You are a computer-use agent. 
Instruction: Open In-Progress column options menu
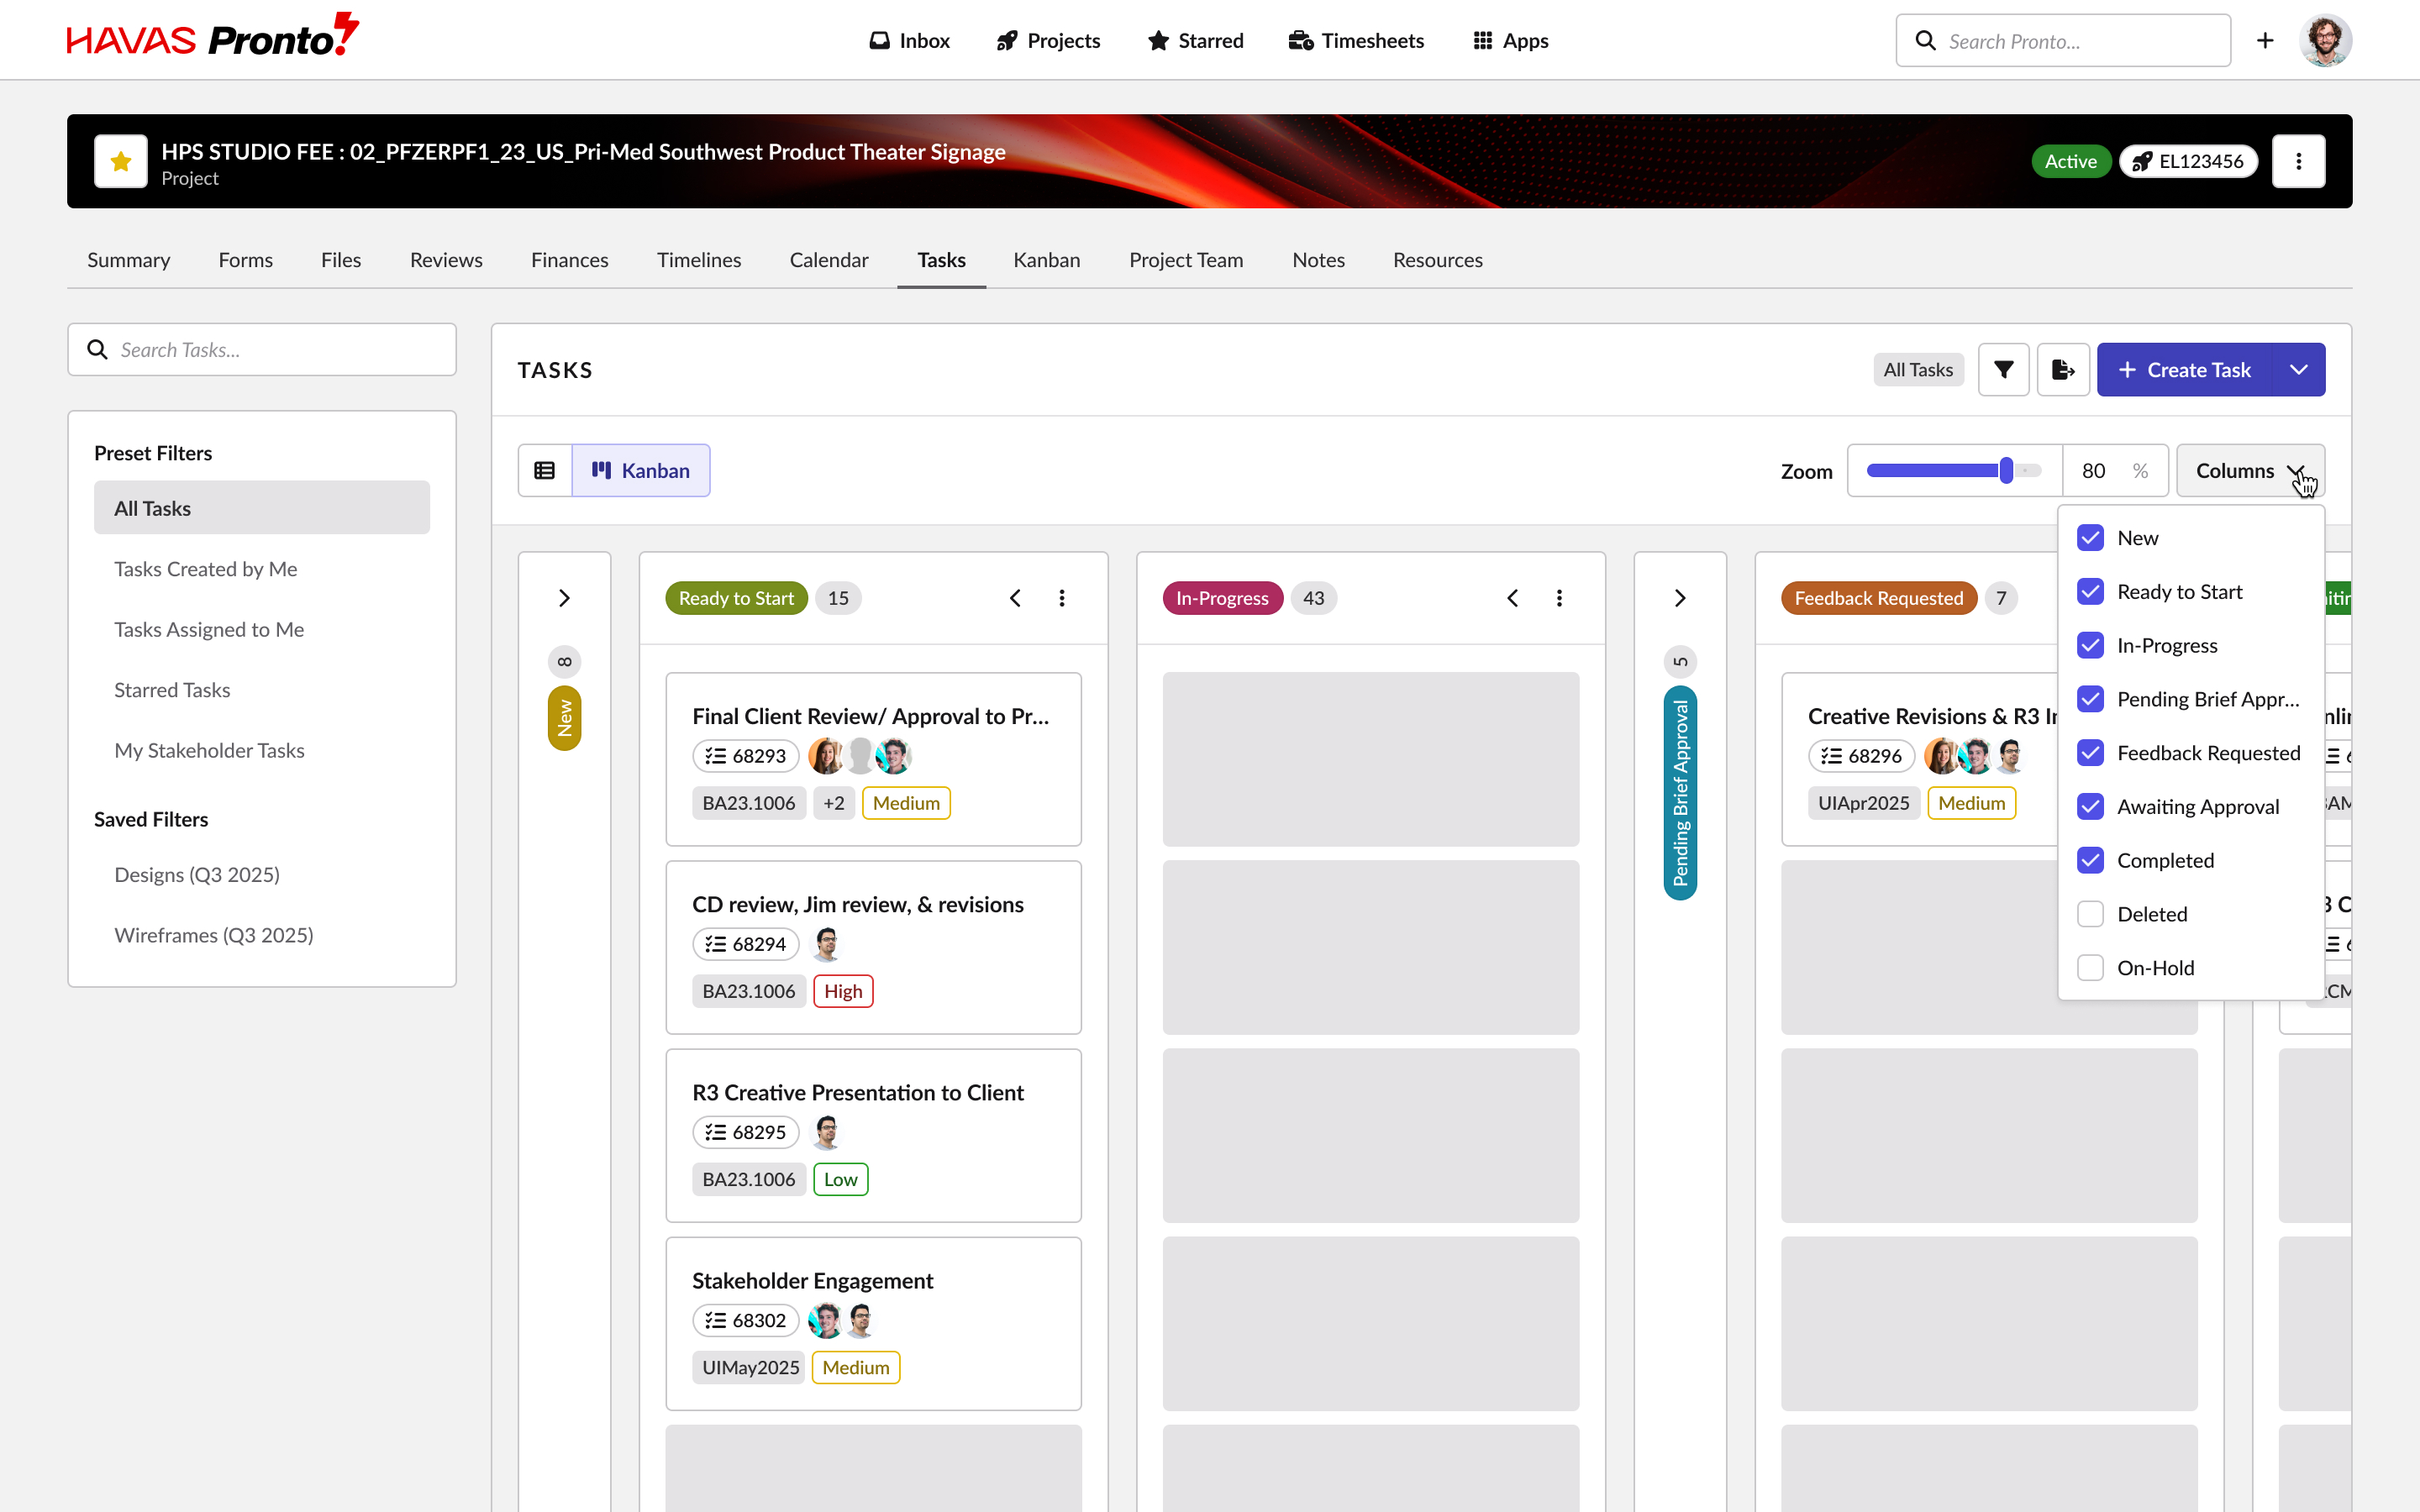tap(1559, 598)
